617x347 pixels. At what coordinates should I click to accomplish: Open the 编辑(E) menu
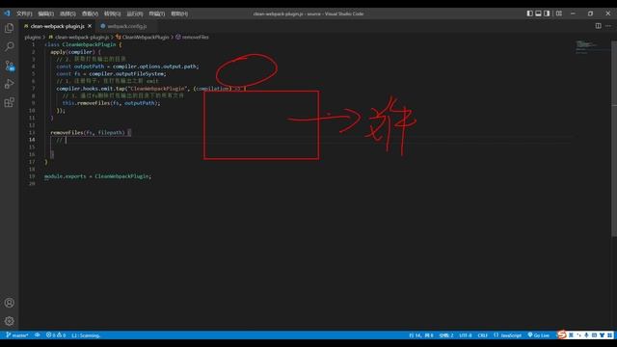[45, 13]
